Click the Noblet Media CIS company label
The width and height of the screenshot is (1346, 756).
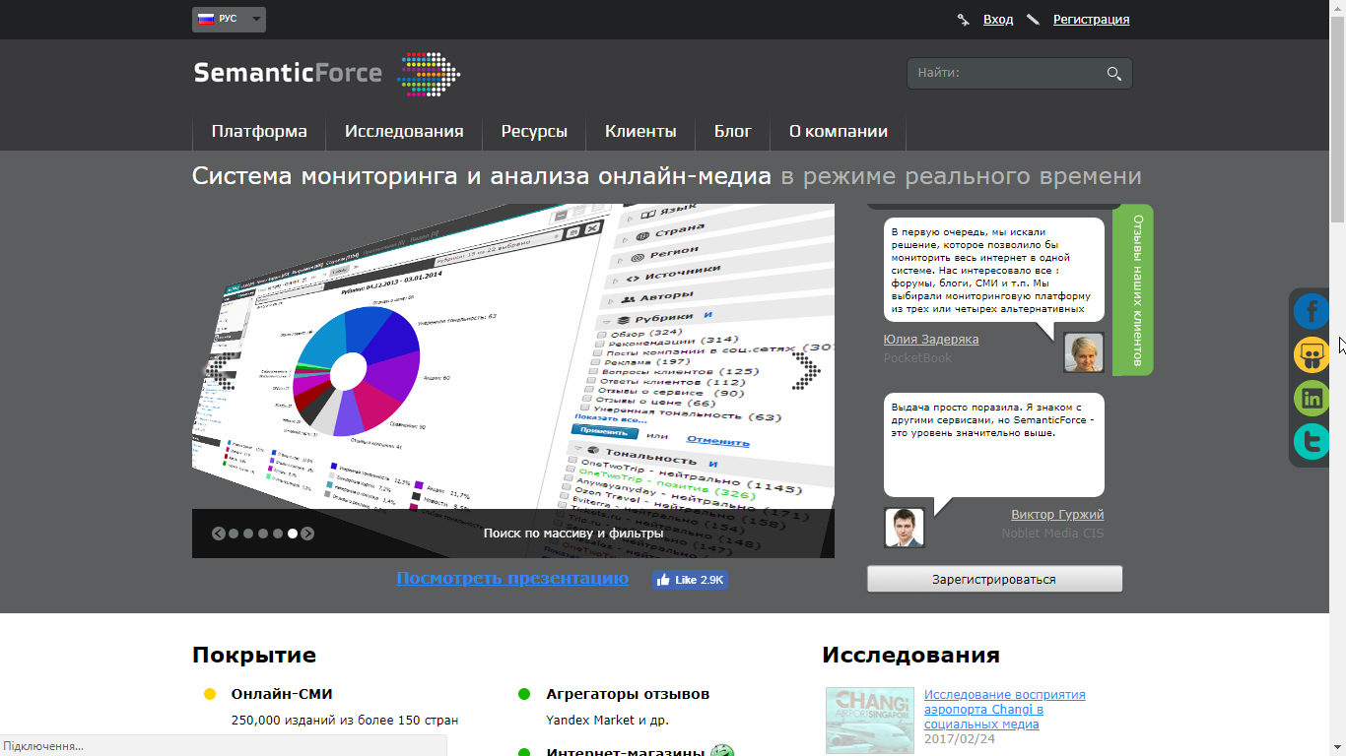[x=1053, y=534]
